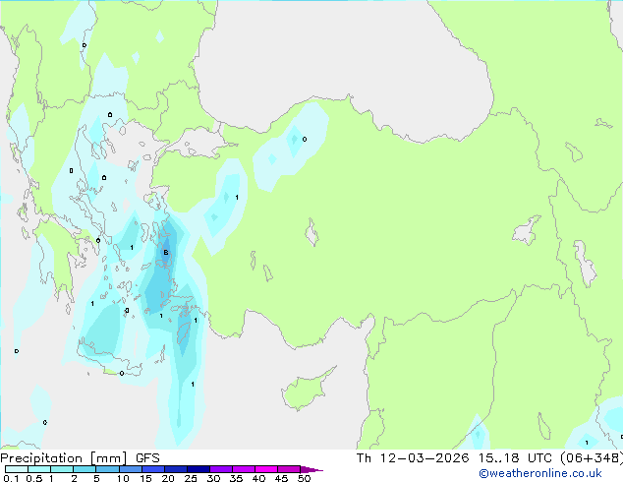Click the legend label '45'

281,478
